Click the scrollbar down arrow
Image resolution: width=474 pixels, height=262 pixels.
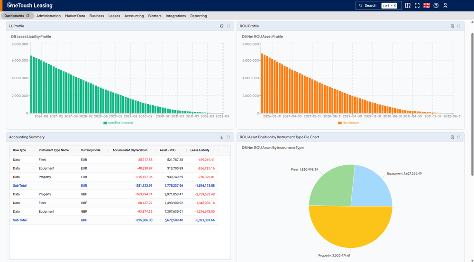[x=472, y=260]
